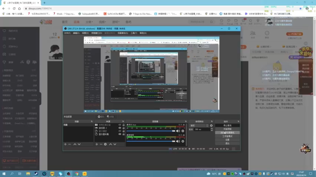The image size is (316, 177).
Task: Remove the selected source with the minus icon in OBS
Action: [101, 144]
